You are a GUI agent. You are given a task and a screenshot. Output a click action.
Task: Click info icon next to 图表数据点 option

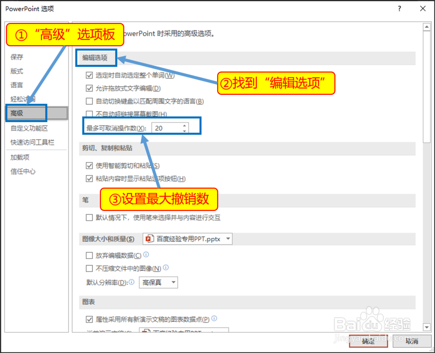214,318
